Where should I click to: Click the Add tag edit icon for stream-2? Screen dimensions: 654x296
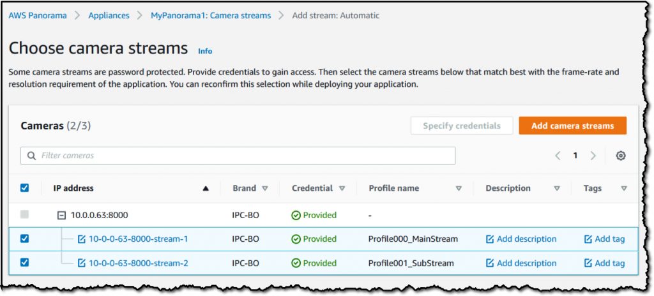pos(588,263)
